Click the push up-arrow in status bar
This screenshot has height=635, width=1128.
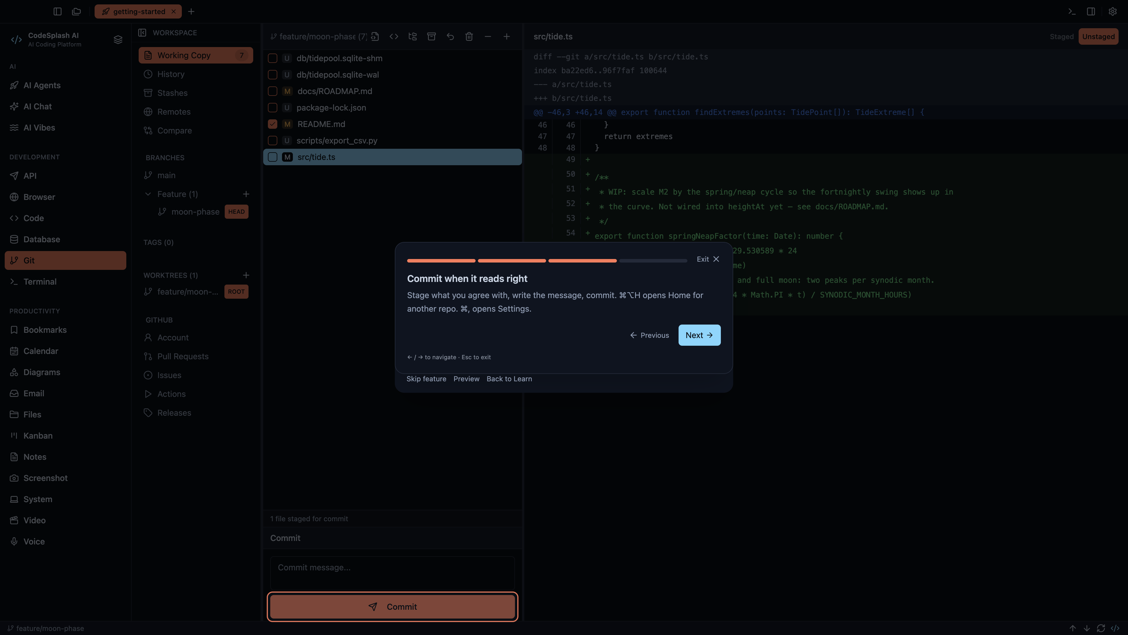[x=1073, y=629]
